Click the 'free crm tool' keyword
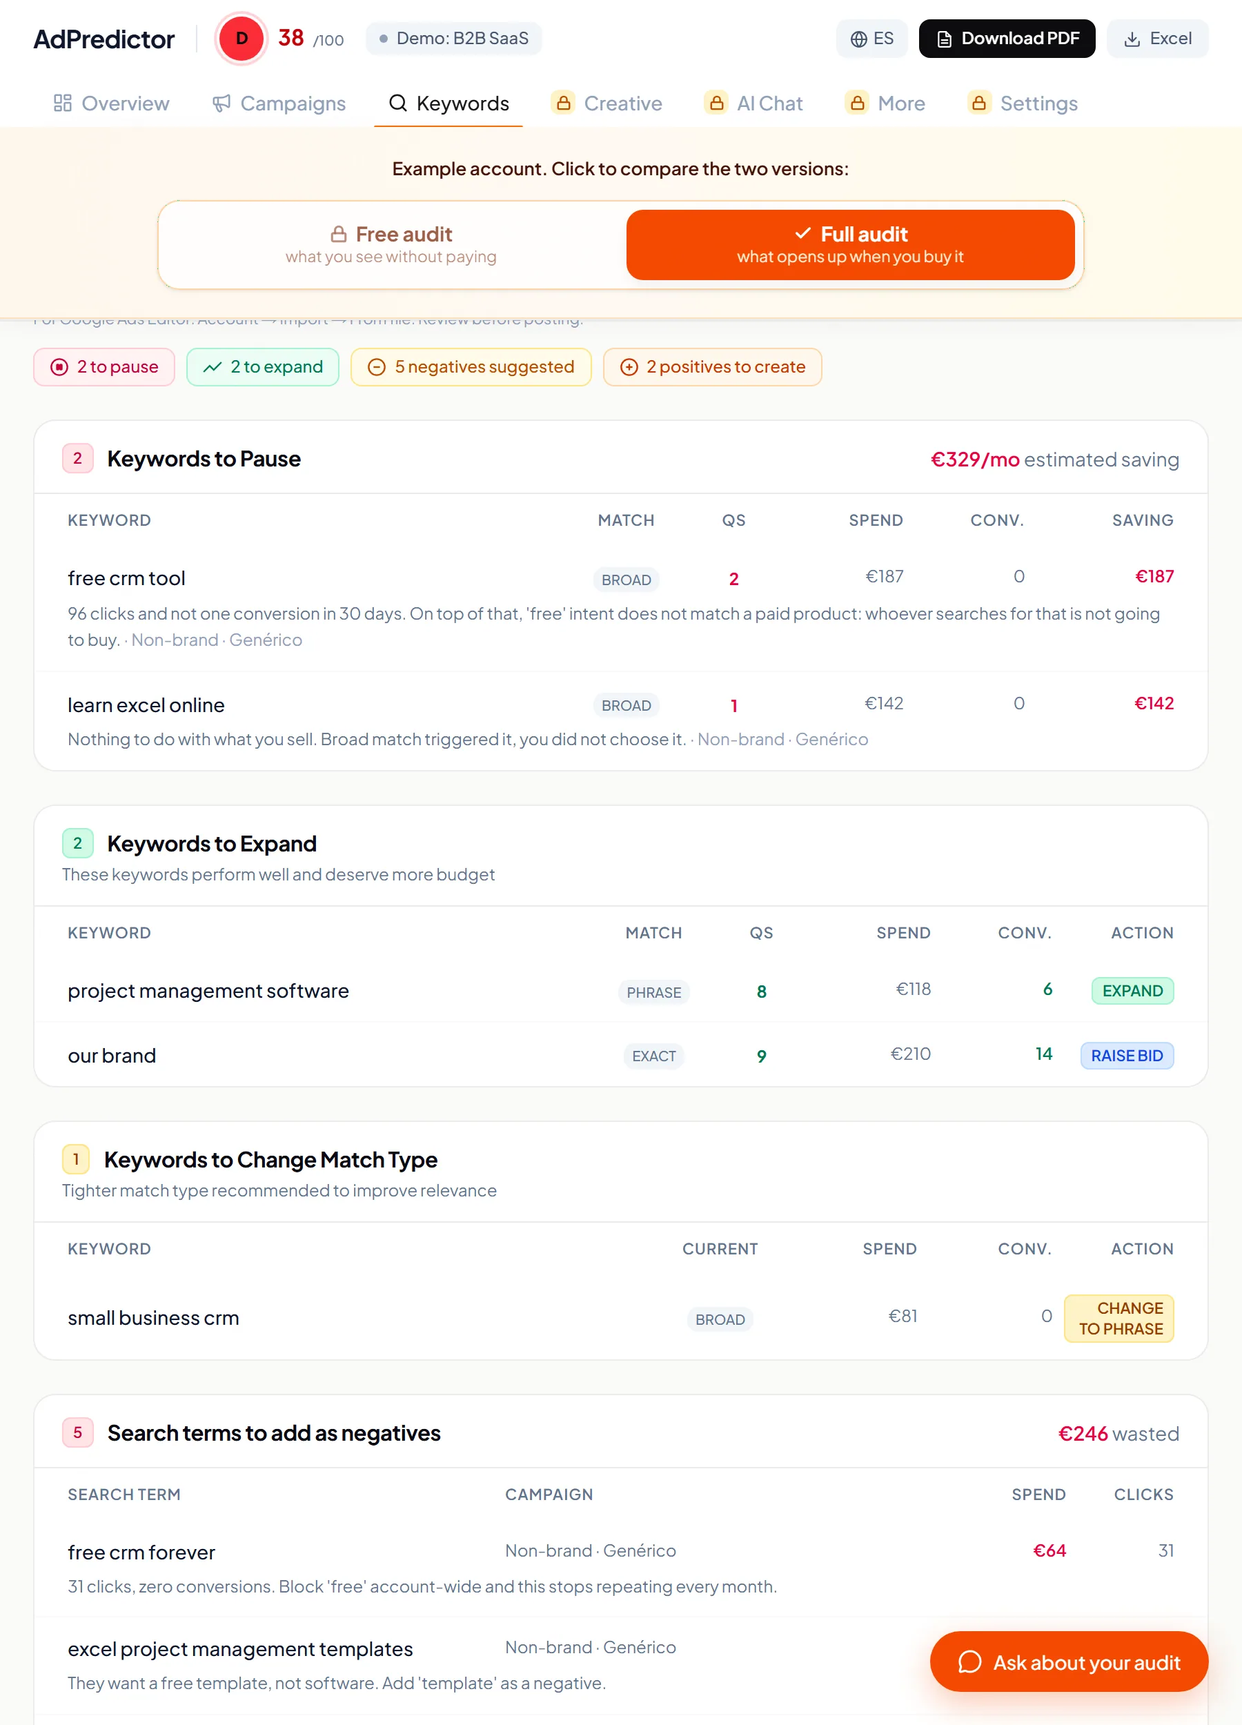 coord(126,578)
